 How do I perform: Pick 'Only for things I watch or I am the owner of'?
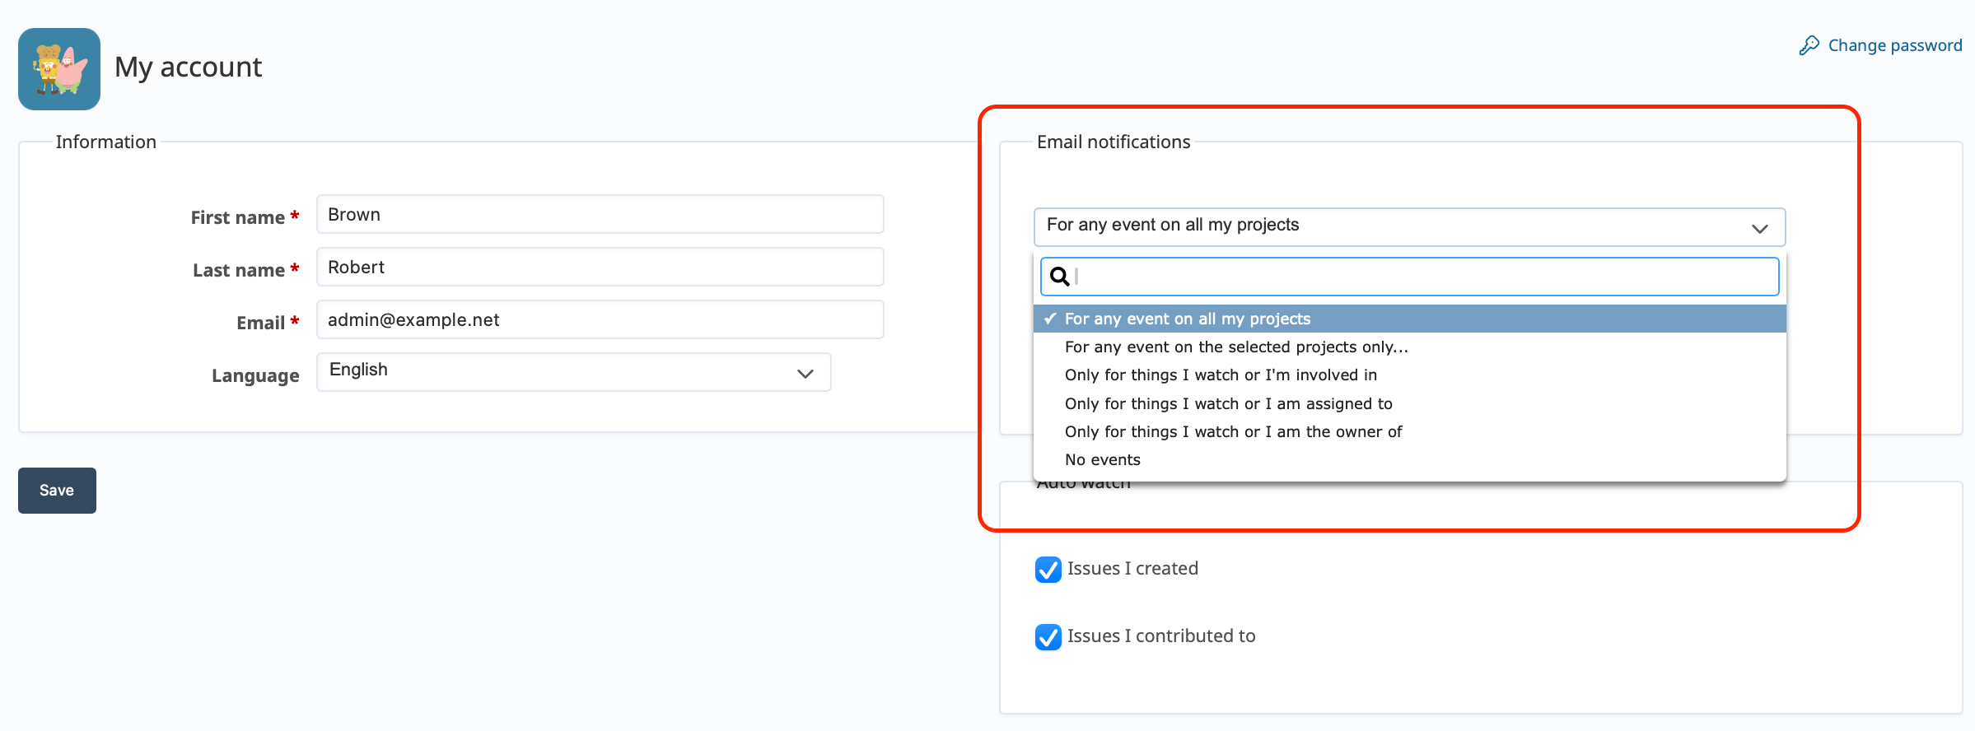(1409, 431)
